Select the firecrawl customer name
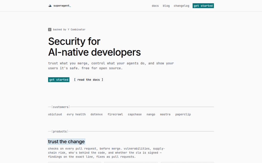262x163 pixels. tap(115, 114)
